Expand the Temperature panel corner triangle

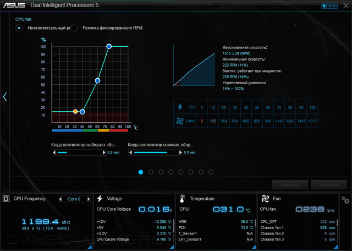pos(254,247)
